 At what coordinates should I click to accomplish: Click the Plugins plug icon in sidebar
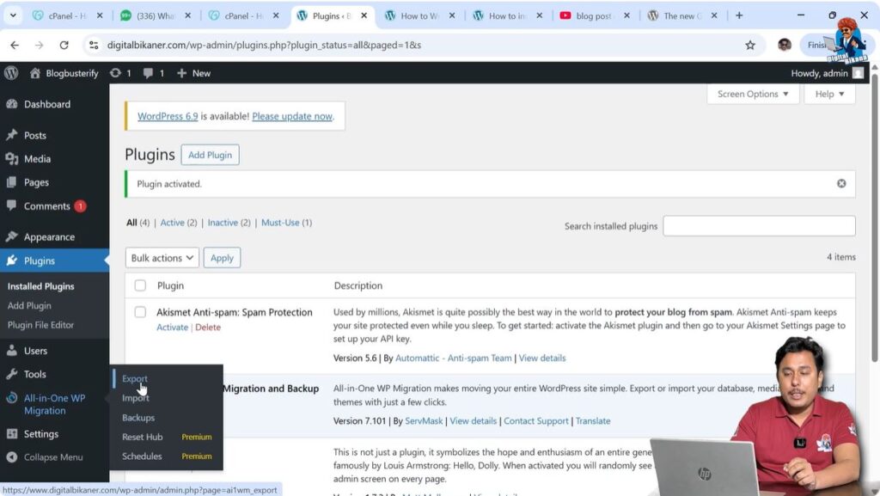coord(13,260)
